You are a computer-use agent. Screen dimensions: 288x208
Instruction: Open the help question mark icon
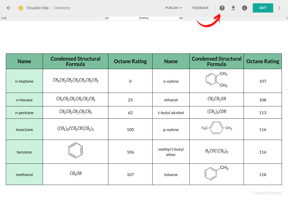(x=222, y=8)
